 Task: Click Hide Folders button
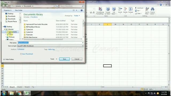point(9,59)
